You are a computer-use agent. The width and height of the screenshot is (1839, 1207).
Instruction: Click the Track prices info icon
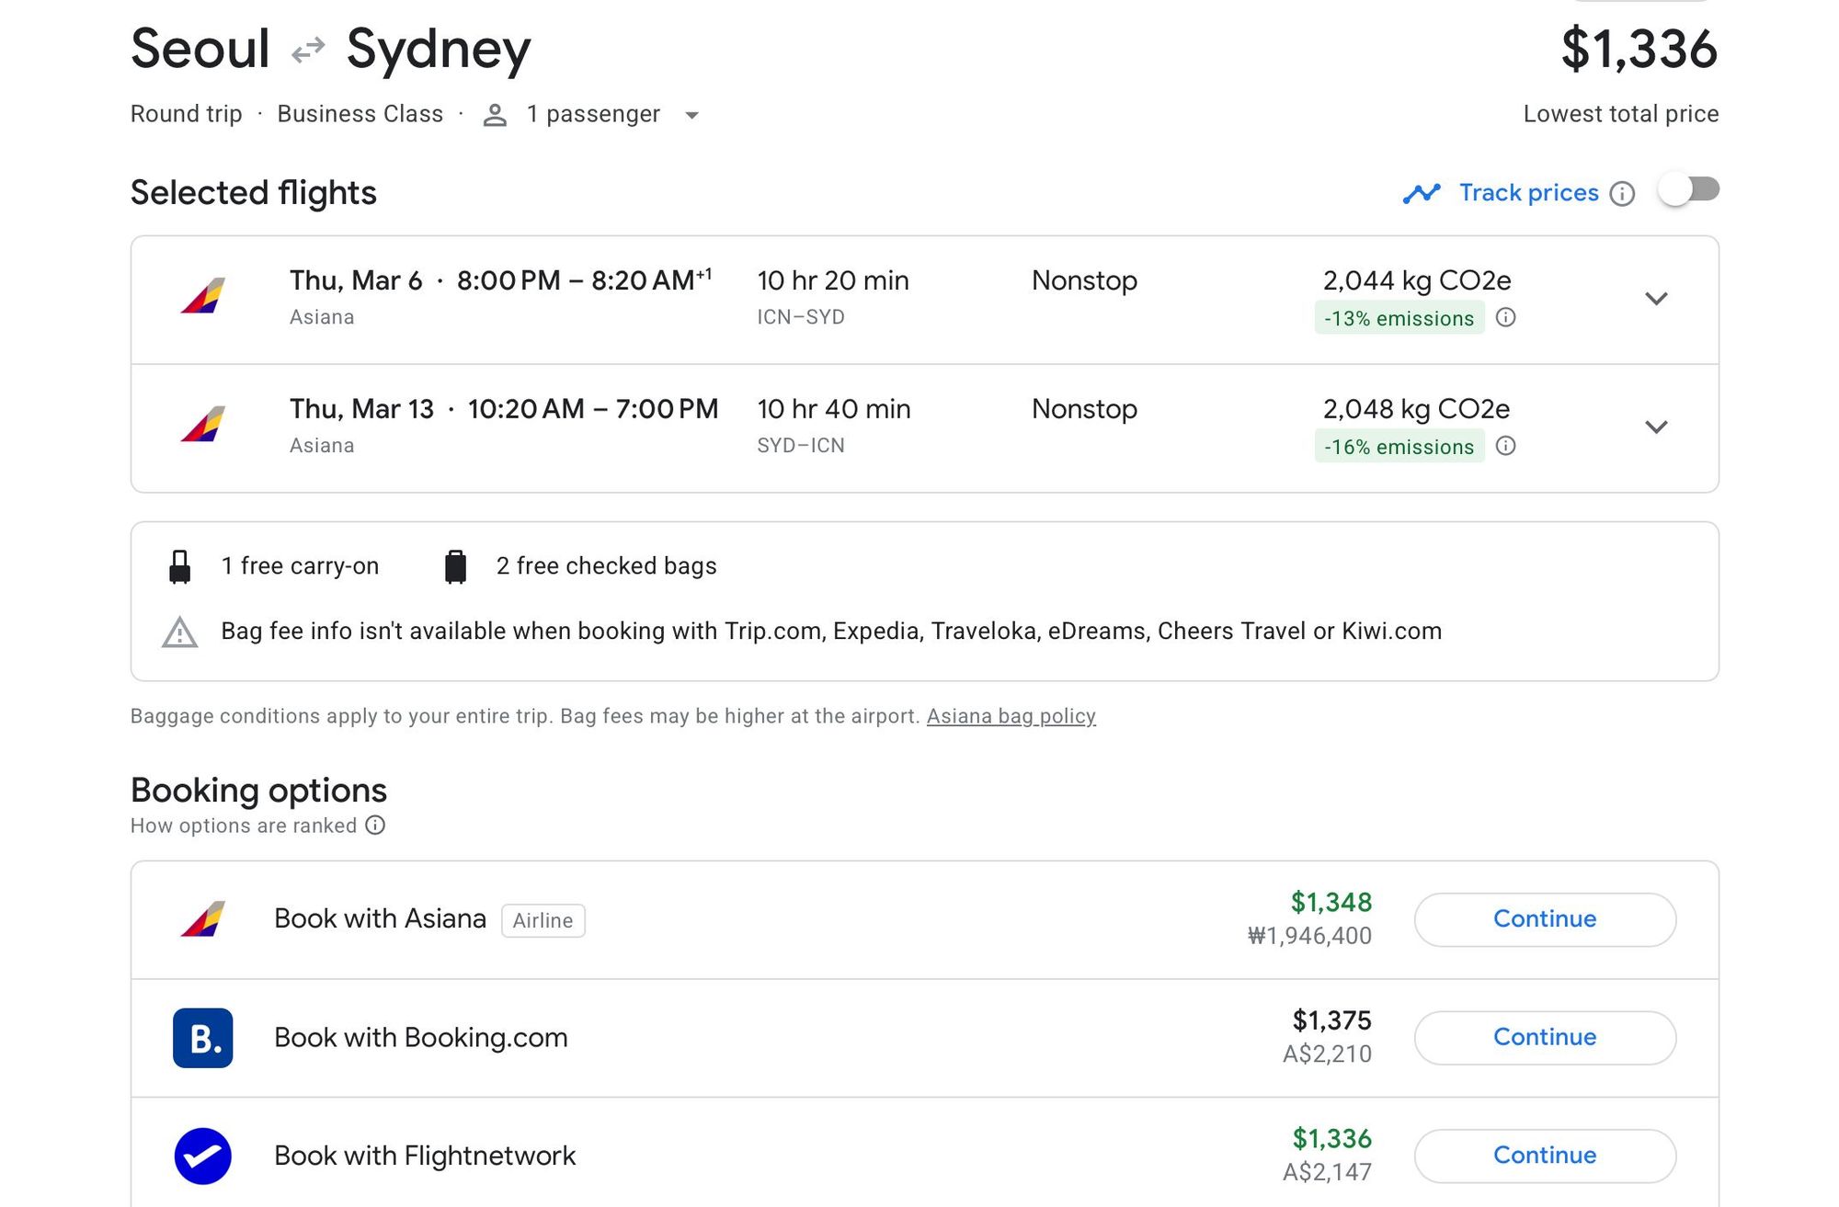pyautogui.click(x=1622, y=194)
